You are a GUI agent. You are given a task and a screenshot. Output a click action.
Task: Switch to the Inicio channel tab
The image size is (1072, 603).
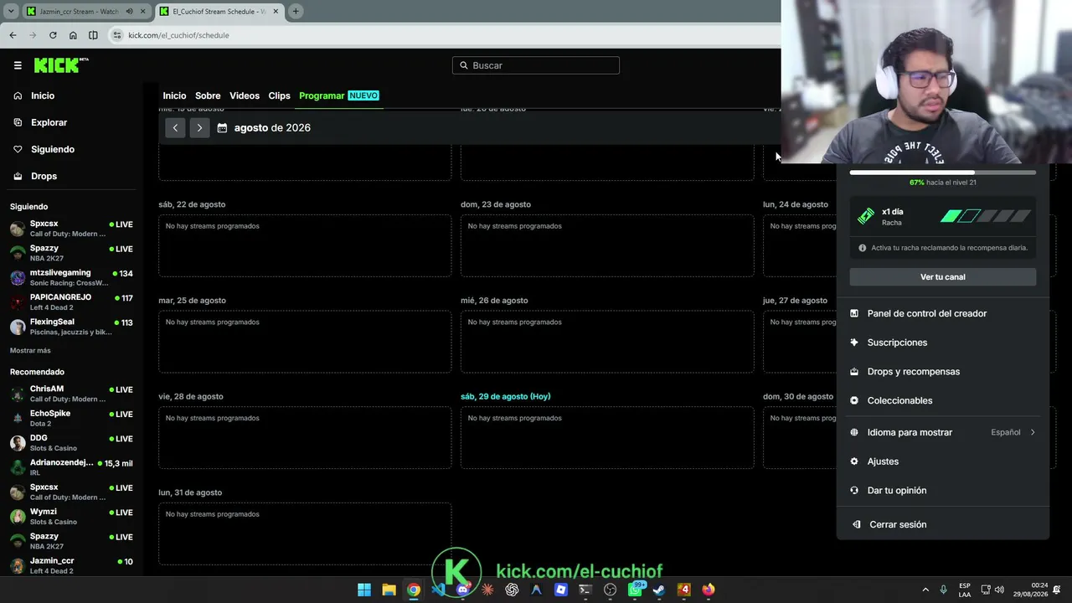[x=174, y=95]
